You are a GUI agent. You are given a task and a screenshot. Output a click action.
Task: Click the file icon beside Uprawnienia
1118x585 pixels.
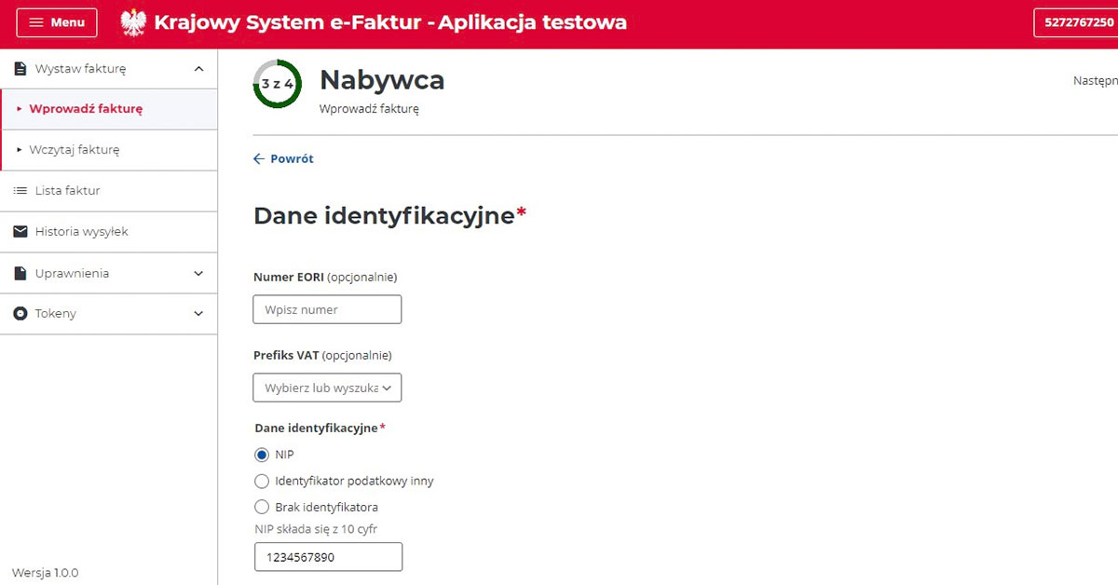coord(20,274)
